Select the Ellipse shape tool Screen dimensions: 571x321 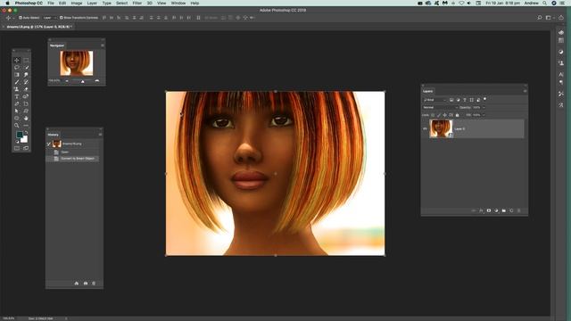[17, 119]
